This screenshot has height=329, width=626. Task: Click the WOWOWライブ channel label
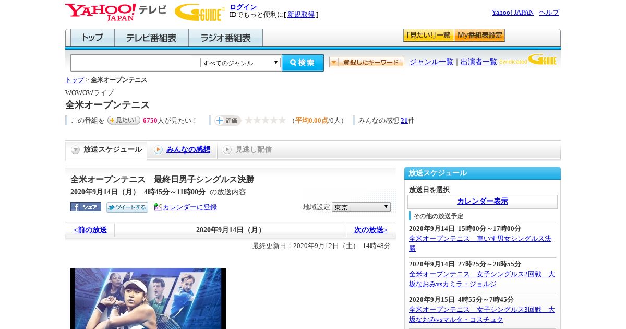coord(89,93)
